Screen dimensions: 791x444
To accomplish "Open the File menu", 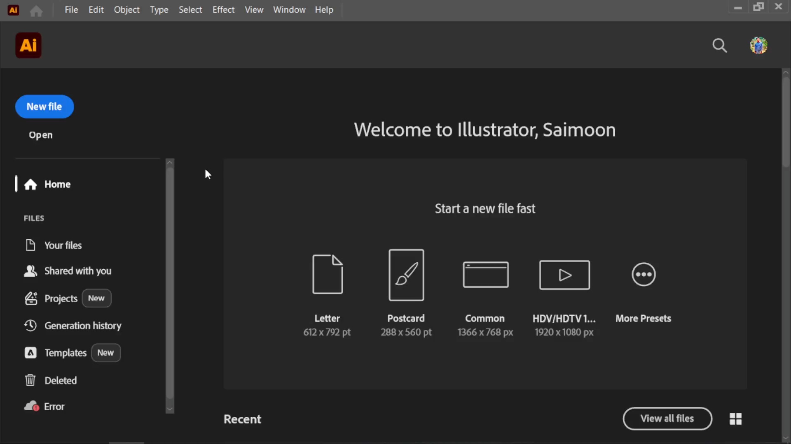I will (71, 10).
